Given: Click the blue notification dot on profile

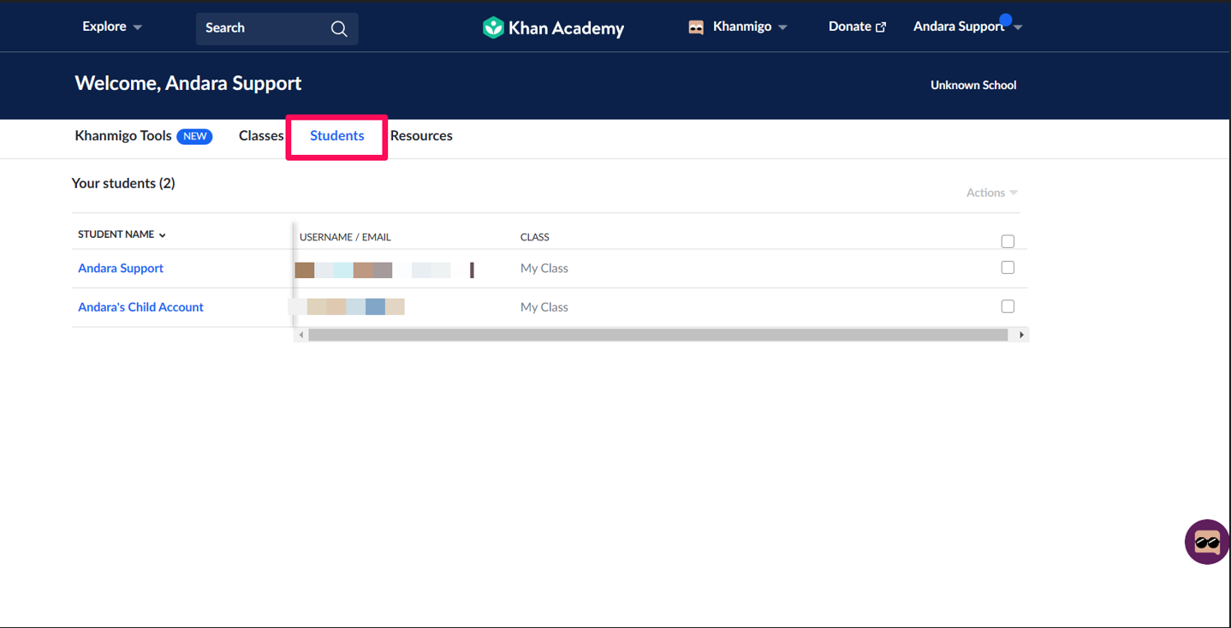Looking at the screenshot, I should click(x=1006, y=20).
